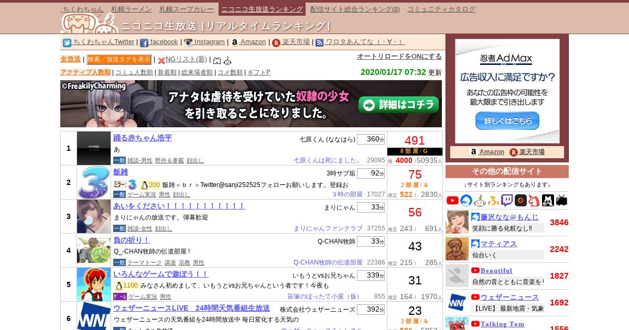Click the 360分 duration box
Screen dimensions: 629x330
click(371, 139)
